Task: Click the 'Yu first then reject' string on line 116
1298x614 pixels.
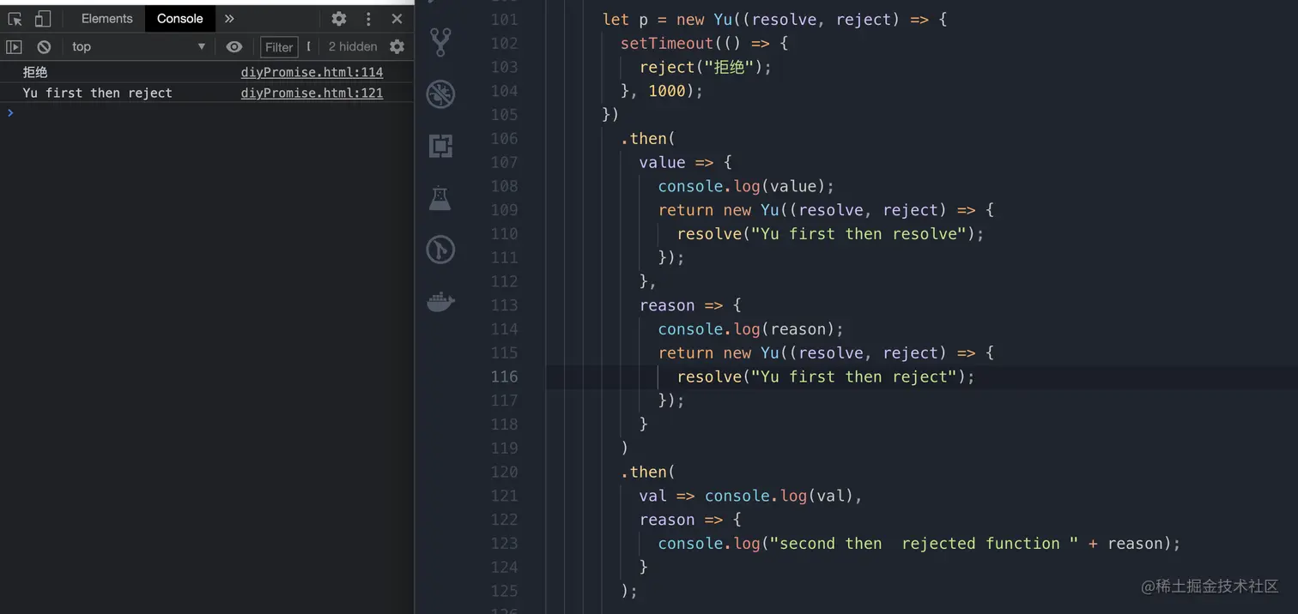Action: click(853, 376)
